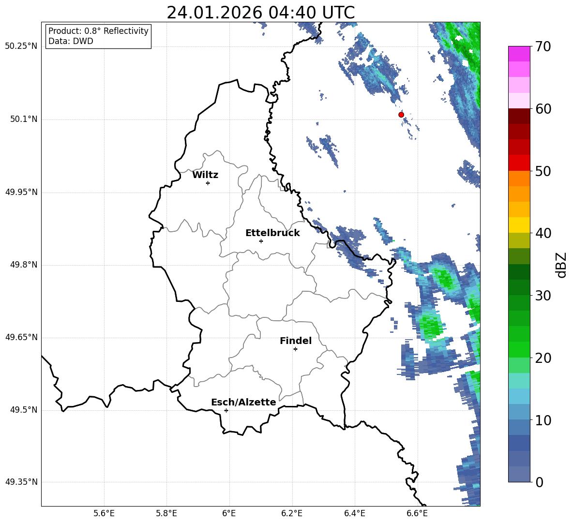Click the colorbar tick label 40

[543, 233]
